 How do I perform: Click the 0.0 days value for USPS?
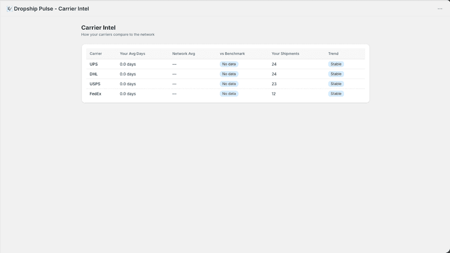[128, 84]
